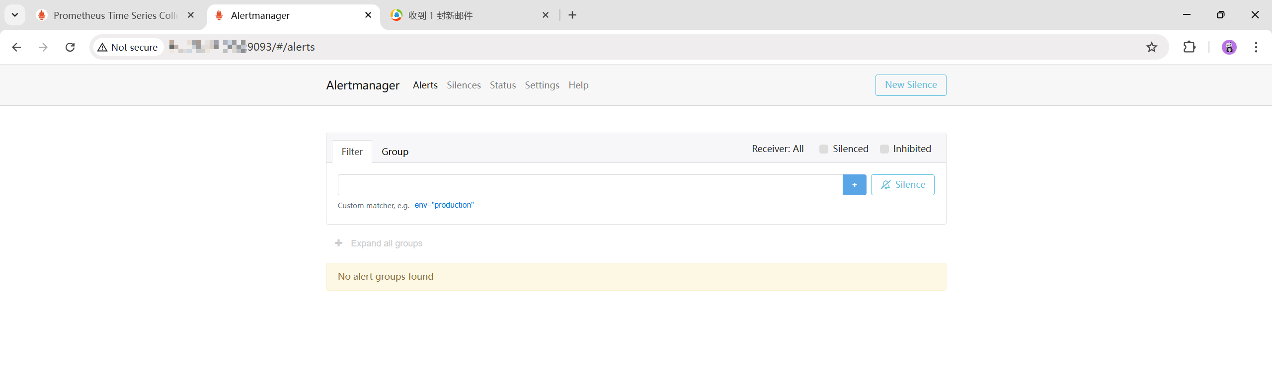Click the env="production" example link
Image resolution: width=1272 pixels, height=390 pixels.
click(x=444, y=205)
